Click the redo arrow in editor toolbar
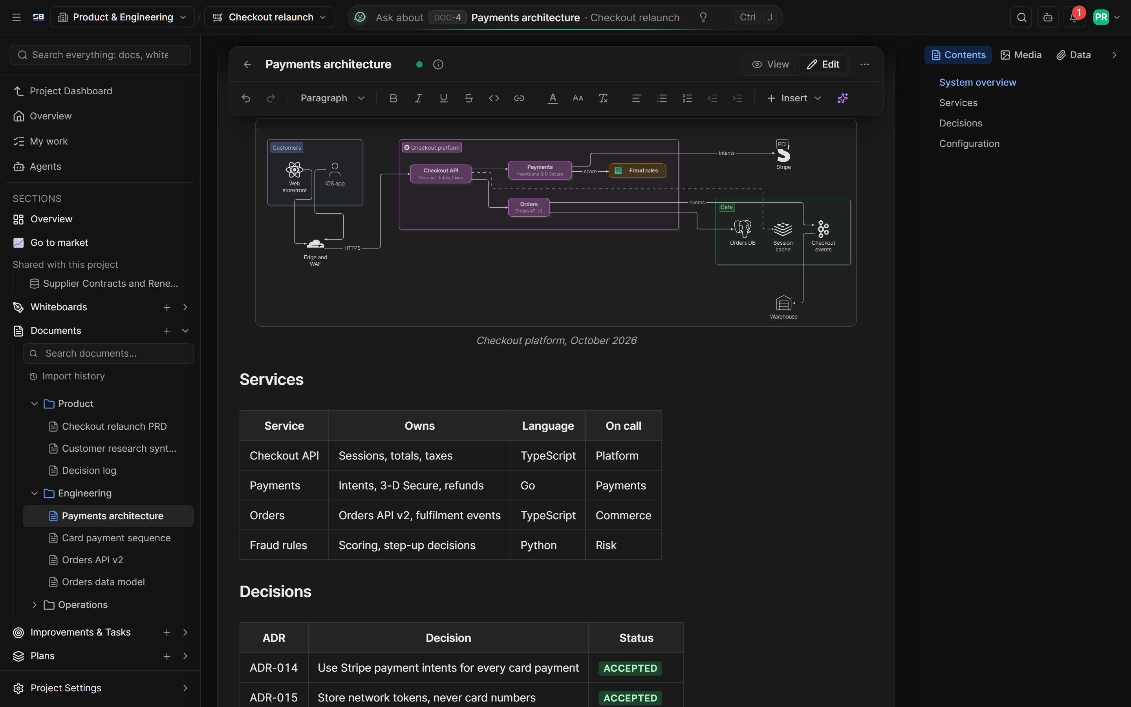The image size is (1131, 707). [x=271, y=98]
